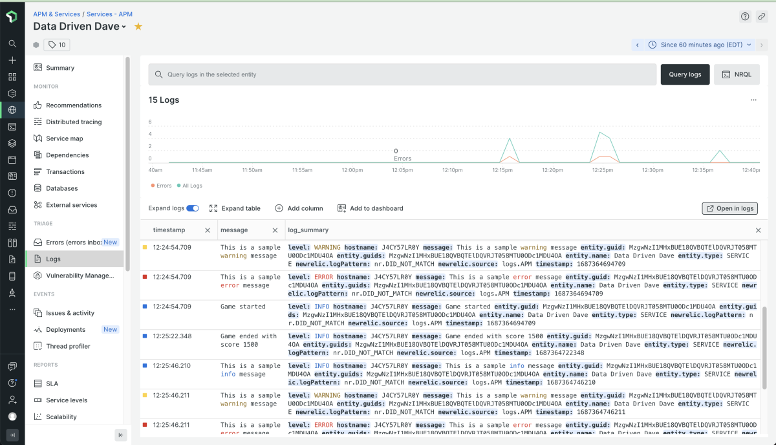Screen dimensions: 776x445
Task: Open the tags icon showing 10
Action: [57, 45]
